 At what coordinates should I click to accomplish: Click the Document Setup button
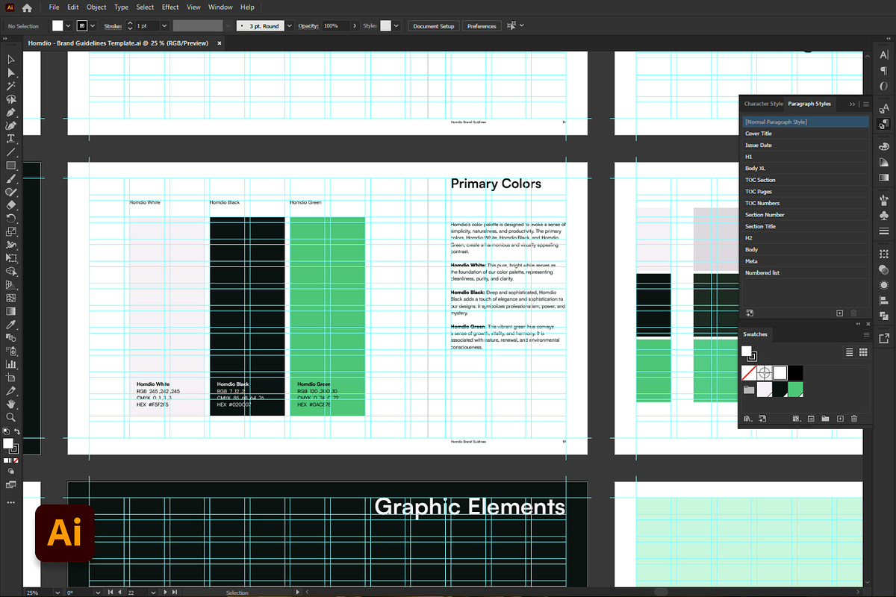434,26
